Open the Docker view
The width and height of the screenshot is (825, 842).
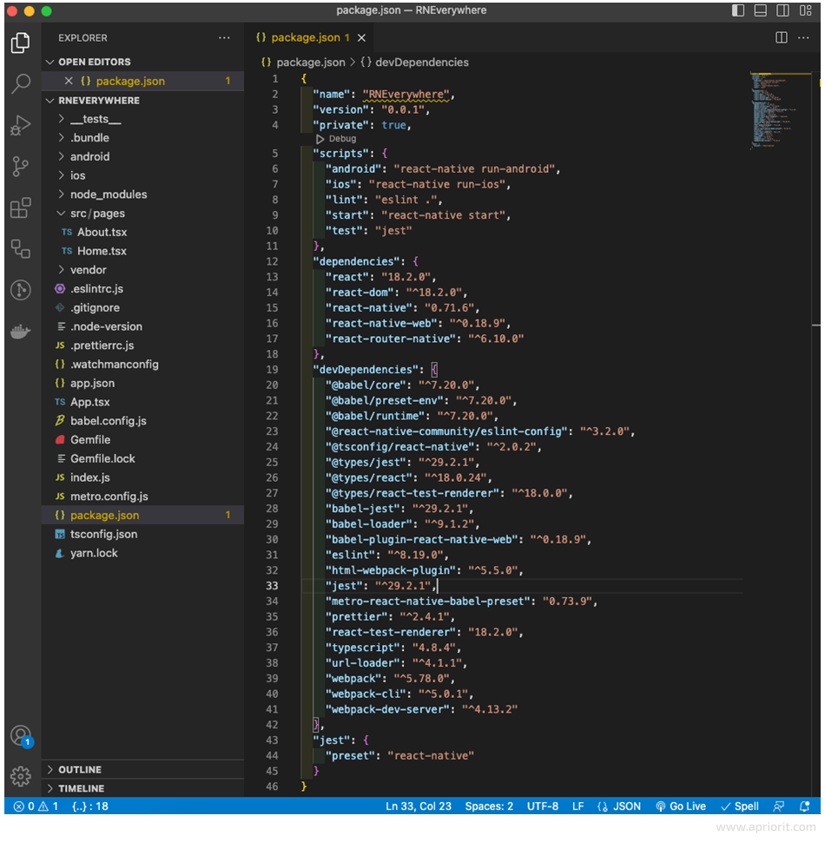(21, 332)
